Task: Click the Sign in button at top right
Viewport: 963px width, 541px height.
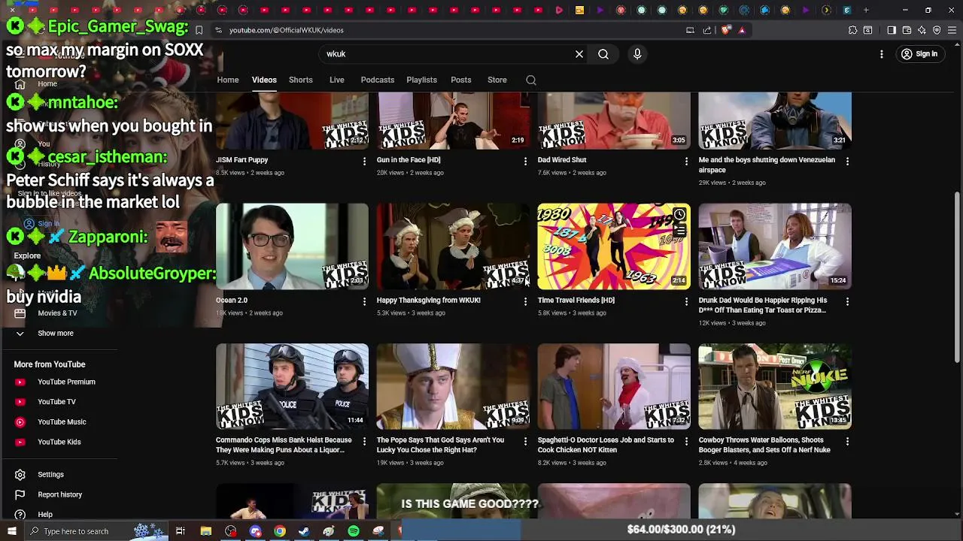Action: [919, 54]
